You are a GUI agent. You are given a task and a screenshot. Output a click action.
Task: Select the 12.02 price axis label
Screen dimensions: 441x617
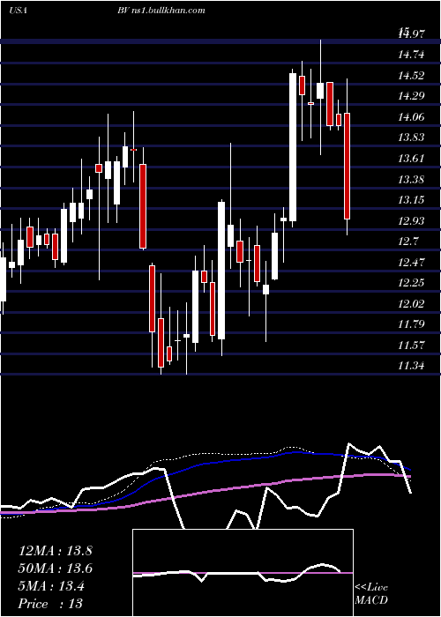coord(411,303)
